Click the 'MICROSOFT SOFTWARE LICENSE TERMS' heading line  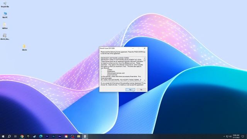point(115,58)
